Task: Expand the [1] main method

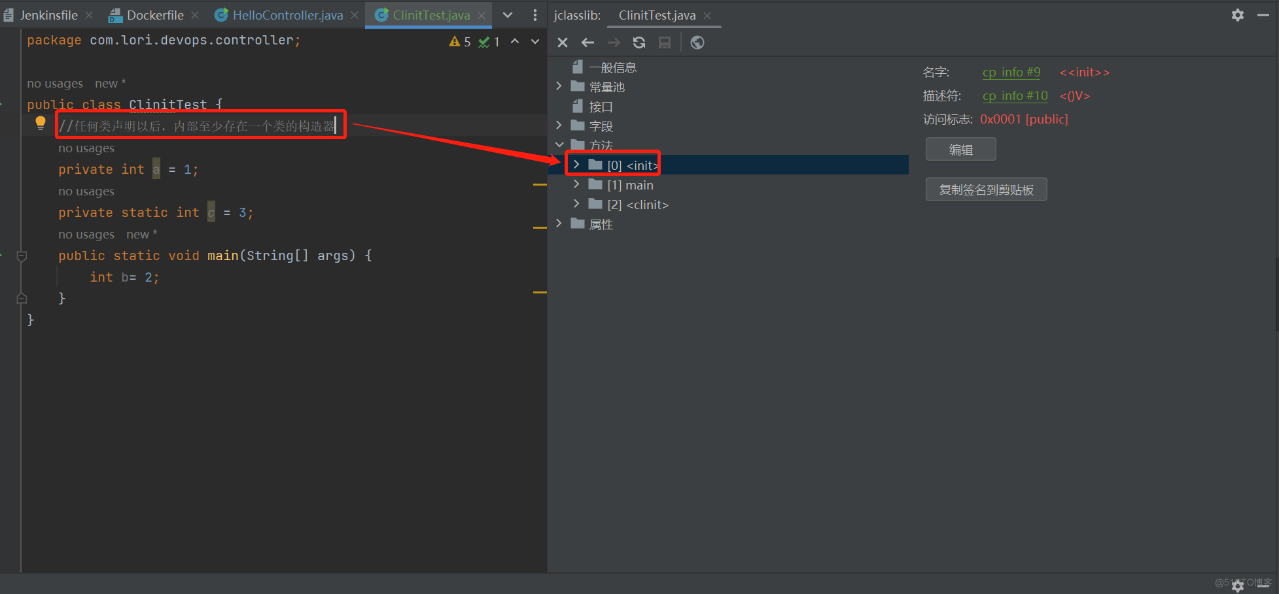Action: pos(576,184)
